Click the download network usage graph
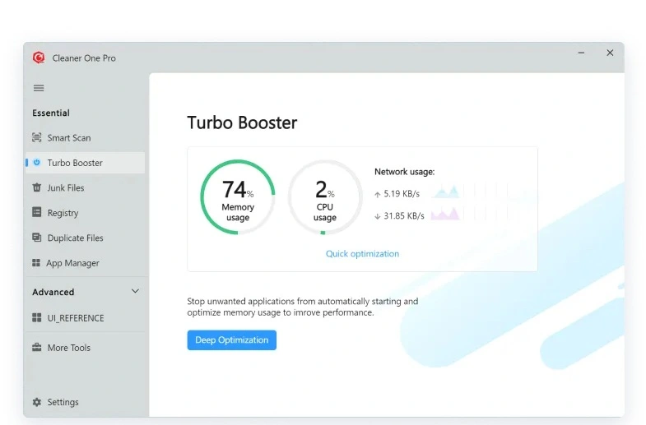This screenshot has width=646, height=425. point(446,214)
